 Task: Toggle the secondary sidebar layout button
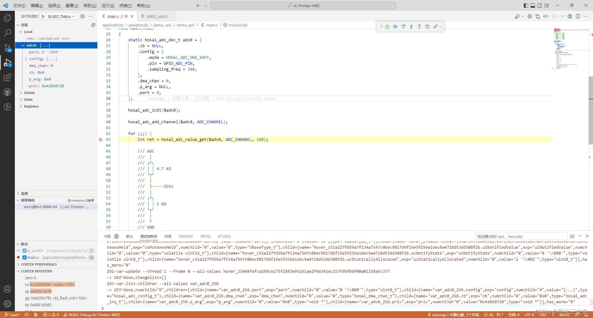coord(540,6)
